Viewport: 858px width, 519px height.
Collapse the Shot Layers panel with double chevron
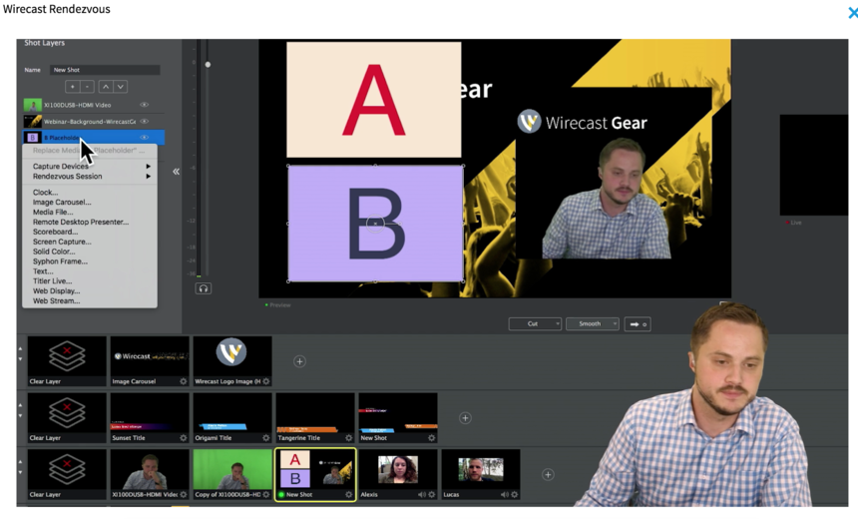(177, 172)
